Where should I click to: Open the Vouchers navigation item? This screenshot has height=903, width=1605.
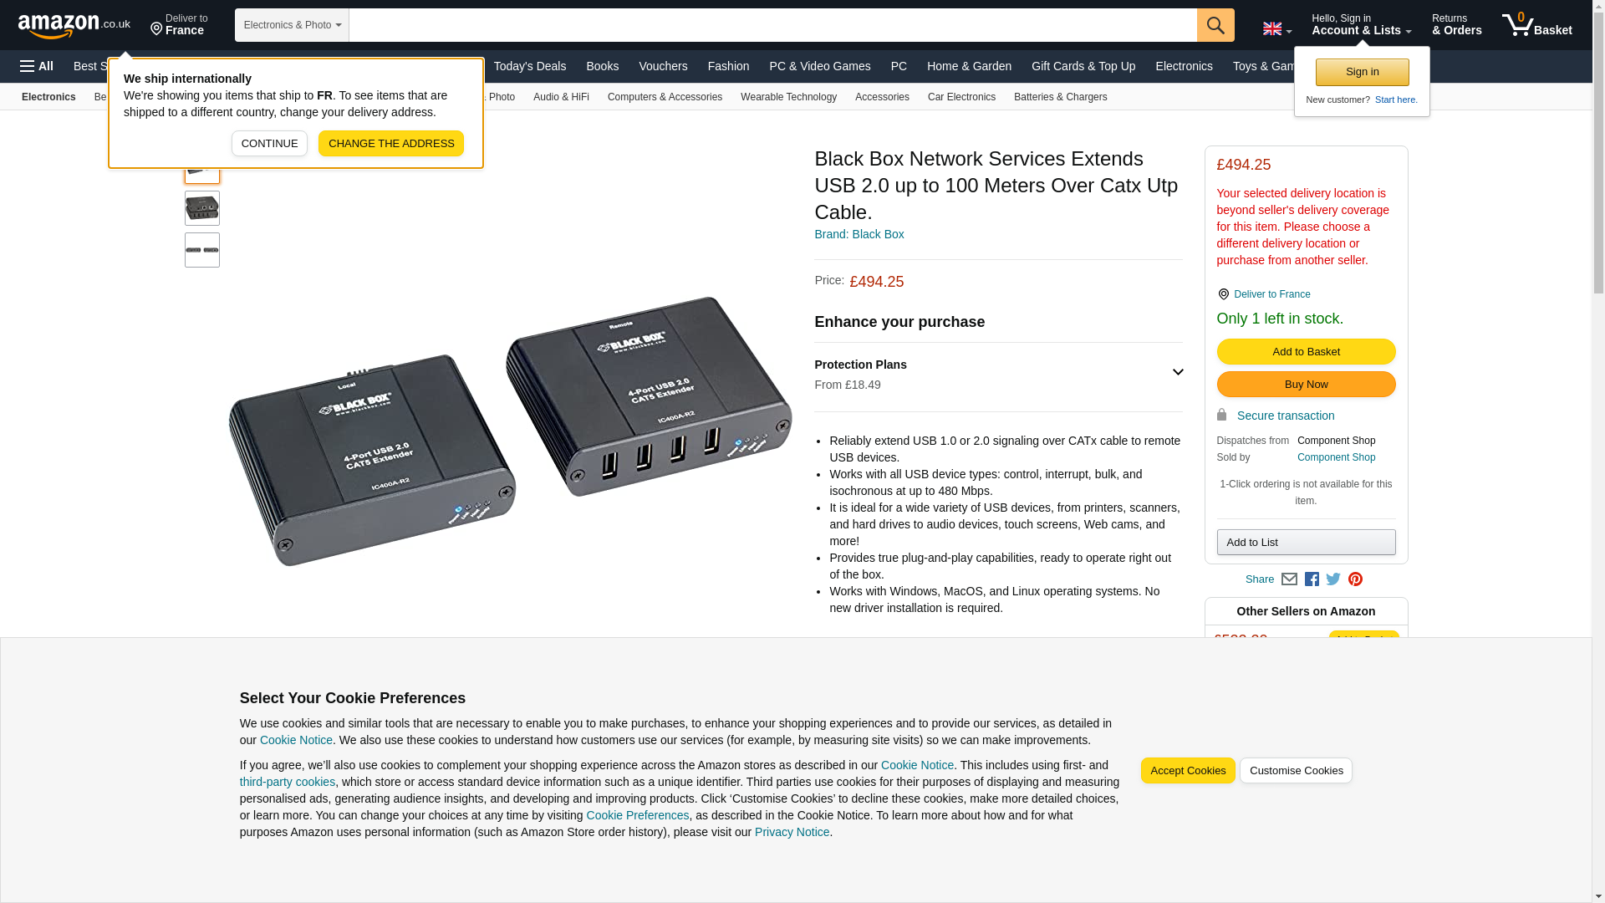point(663,66)
